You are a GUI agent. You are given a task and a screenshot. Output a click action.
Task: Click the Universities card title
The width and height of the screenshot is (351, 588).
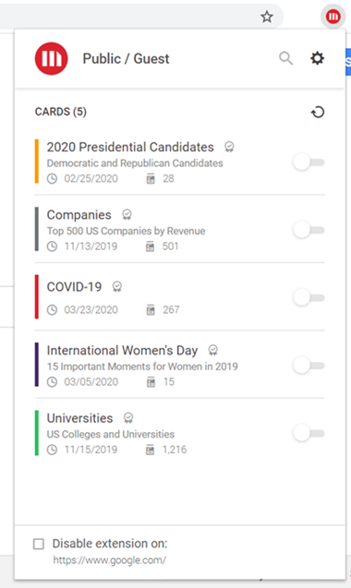pos(79,418)
